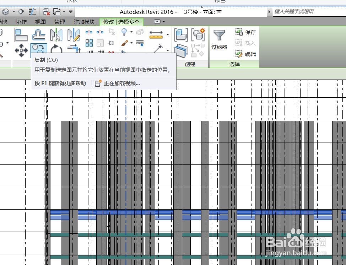
Task: Click the Split Element tool
Action: point(89,32)
